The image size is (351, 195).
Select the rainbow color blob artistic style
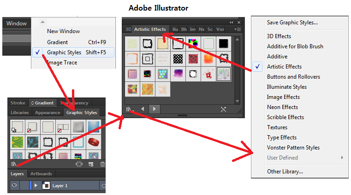[x=193, y=44]
